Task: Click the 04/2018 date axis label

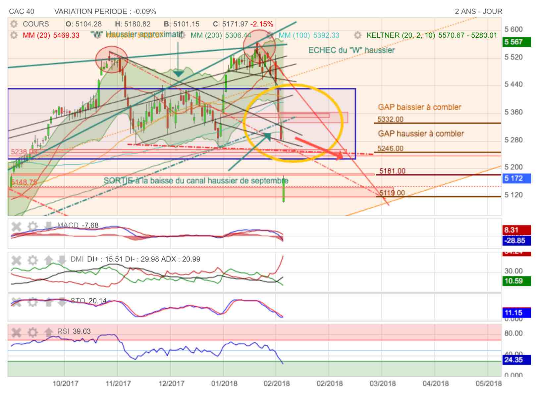Action: (x=436, y=384)
